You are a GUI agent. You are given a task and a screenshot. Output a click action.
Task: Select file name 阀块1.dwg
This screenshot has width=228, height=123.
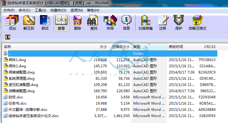(x=17, y=60)
